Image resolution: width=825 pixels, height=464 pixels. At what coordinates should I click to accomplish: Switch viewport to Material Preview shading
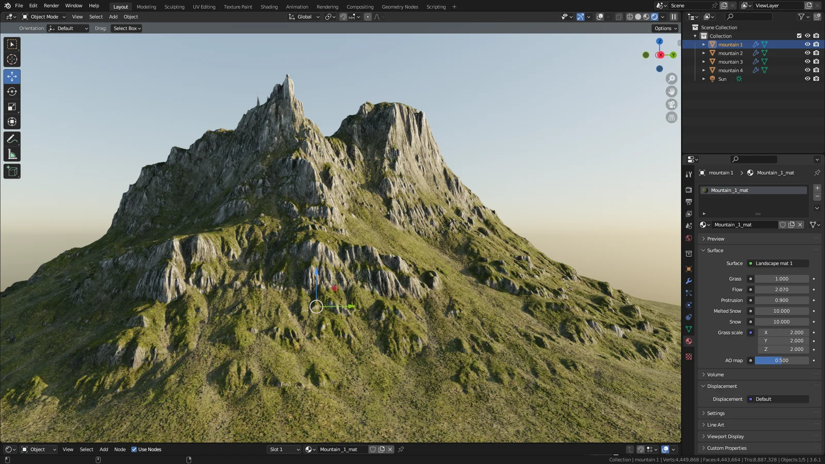[x=646, y=16]
